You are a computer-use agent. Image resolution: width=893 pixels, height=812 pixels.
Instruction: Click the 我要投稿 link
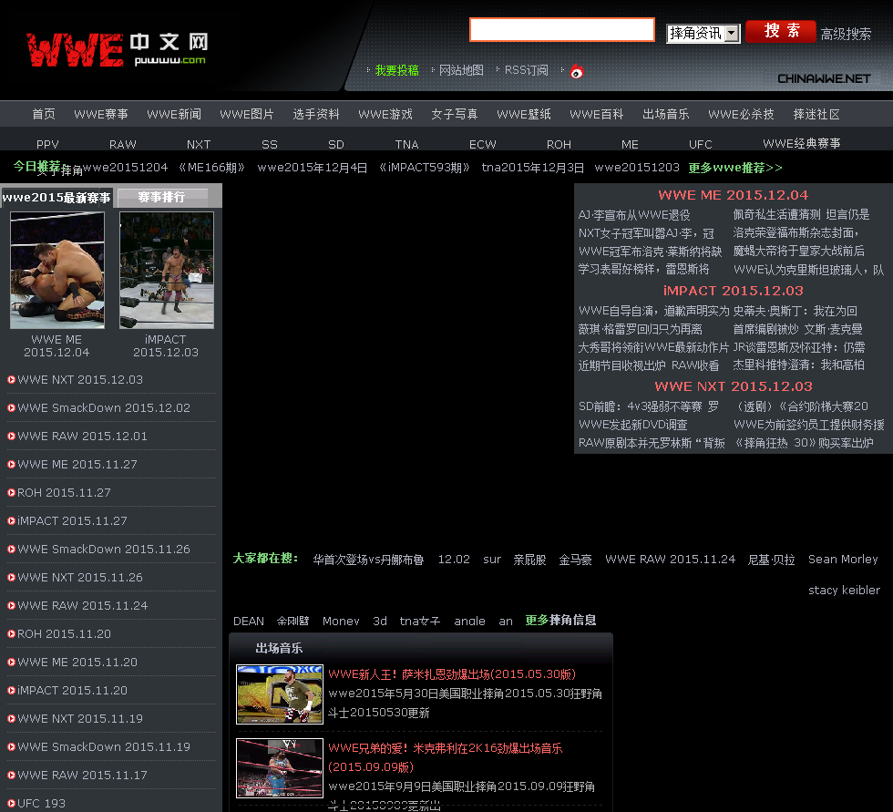tap(397, 70)
